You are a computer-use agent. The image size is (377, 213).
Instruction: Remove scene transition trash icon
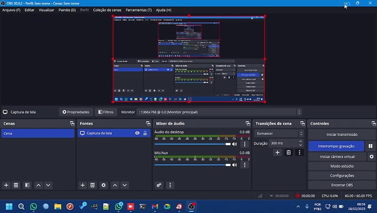tap(288, 153)
